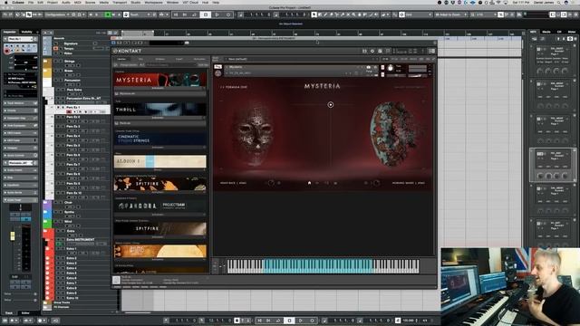
Task: Open the Media tab in the right zone
Action: click(x=546, y=32)
